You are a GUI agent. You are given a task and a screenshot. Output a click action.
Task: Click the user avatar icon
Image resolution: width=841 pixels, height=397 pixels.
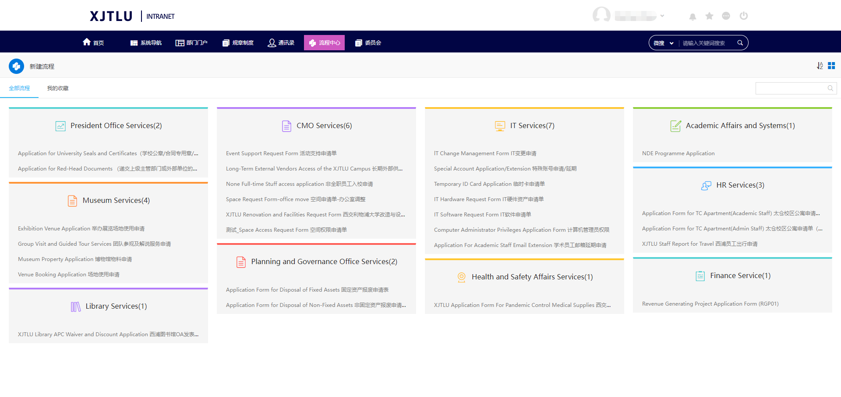pos(601,15)
